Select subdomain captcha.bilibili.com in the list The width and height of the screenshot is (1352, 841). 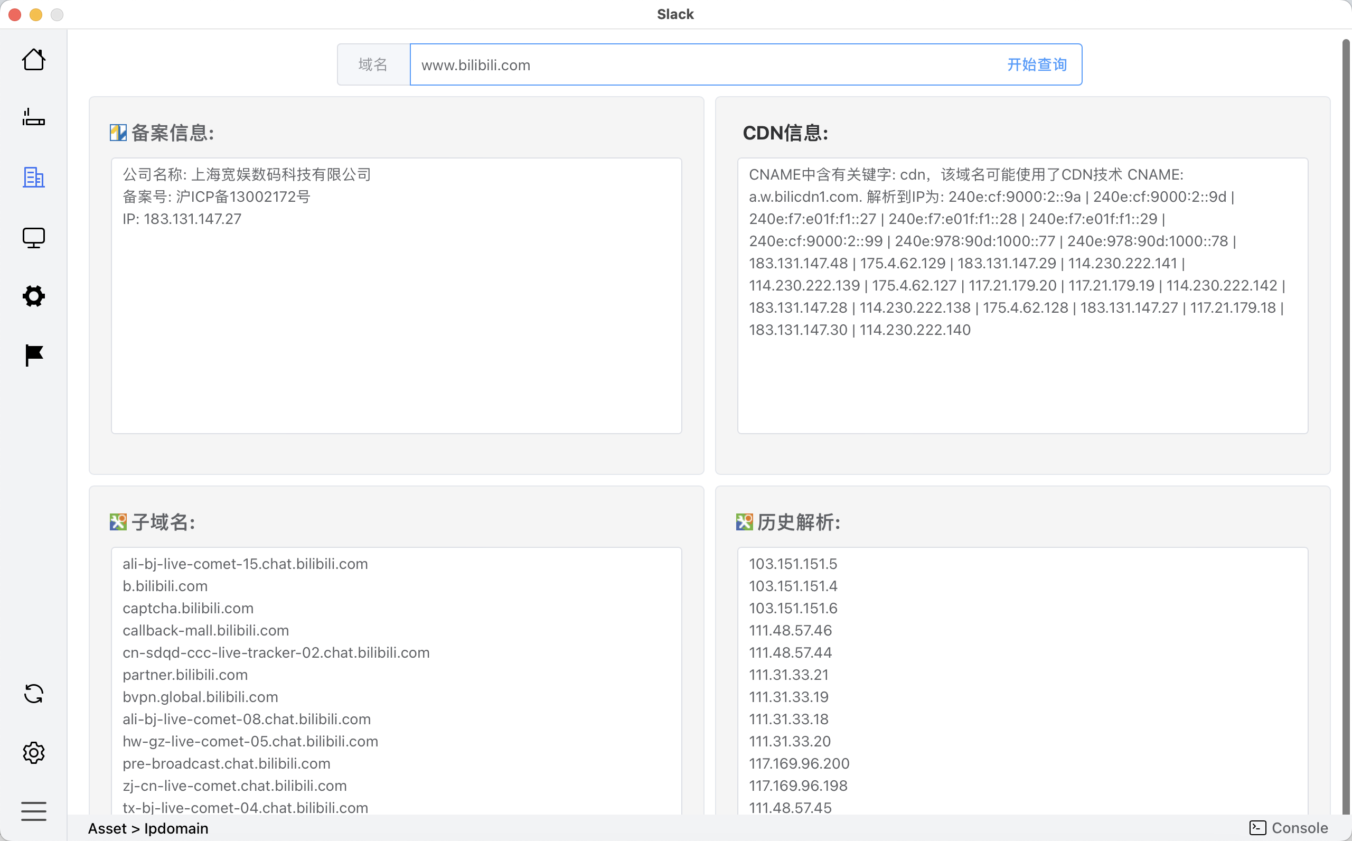[x=188, y=608]
